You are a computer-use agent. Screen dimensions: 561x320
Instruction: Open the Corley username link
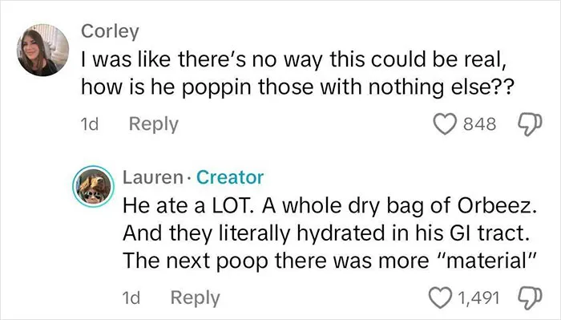(110, 31)
